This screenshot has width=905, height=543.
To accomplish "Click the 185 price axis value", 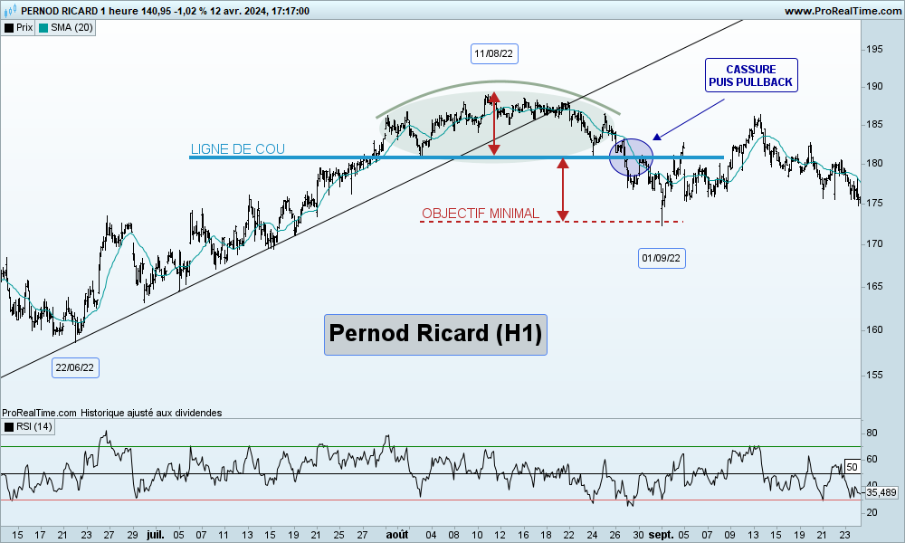I will 874,125.
